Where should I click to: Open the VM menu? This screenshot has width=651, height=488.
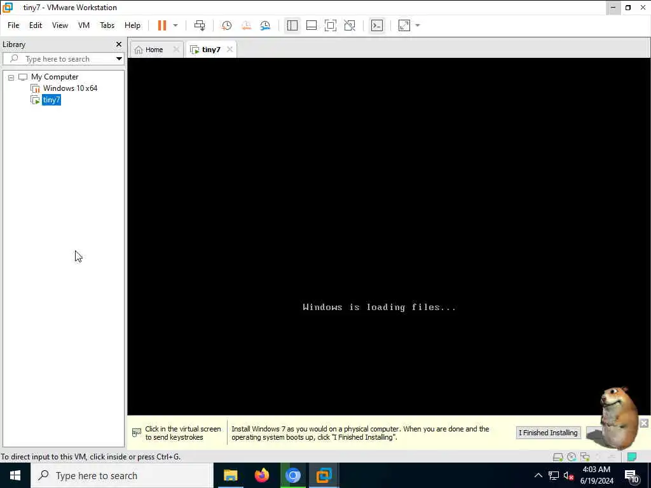pos(84,25)
